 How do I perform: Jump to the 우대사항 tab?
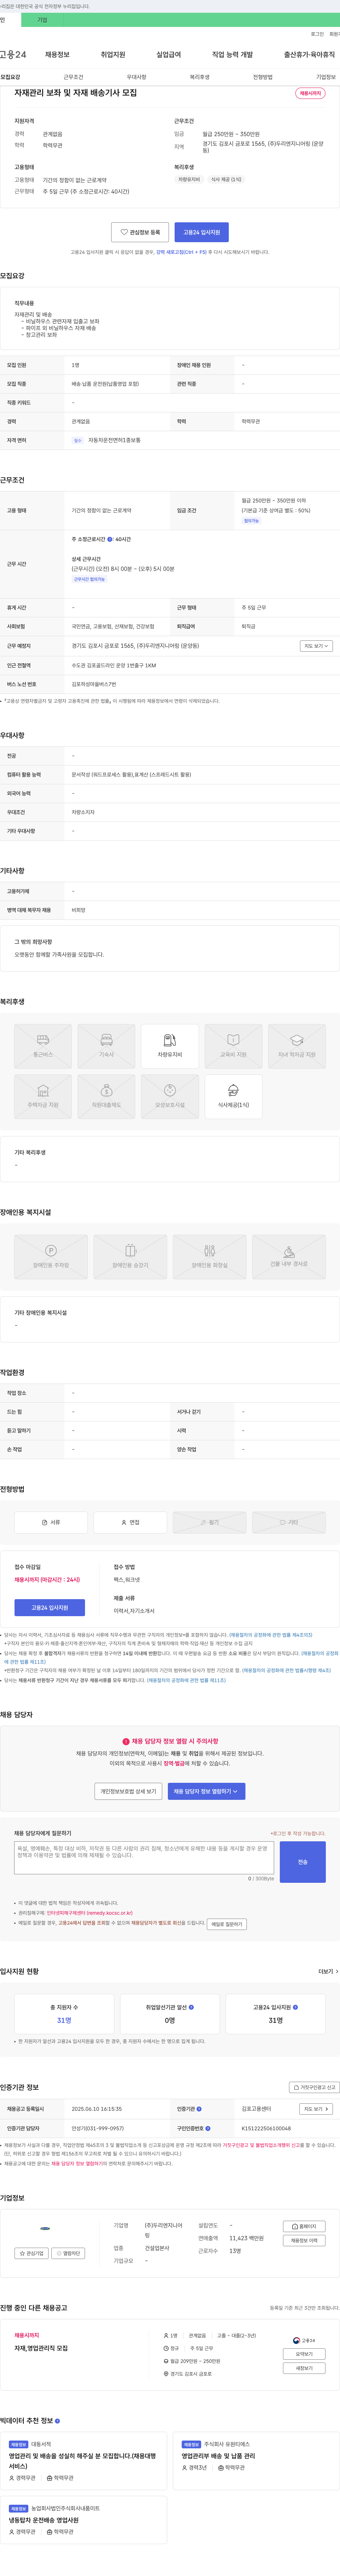click(136, 77)
